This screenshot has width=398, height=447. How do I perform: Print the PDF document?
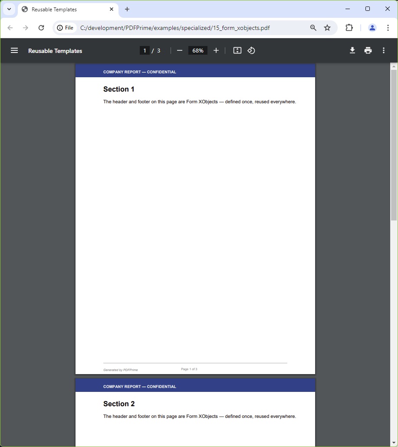pos(368,50)
